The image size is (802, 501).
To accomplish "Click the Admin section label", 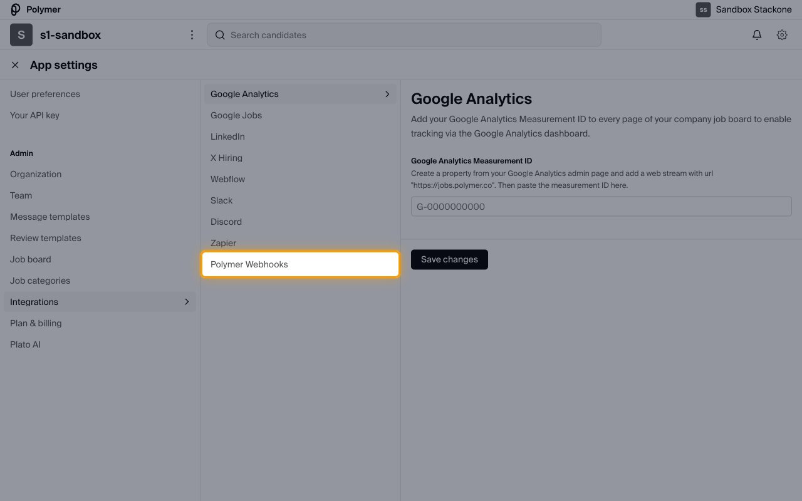I will (x=21, y=153).
